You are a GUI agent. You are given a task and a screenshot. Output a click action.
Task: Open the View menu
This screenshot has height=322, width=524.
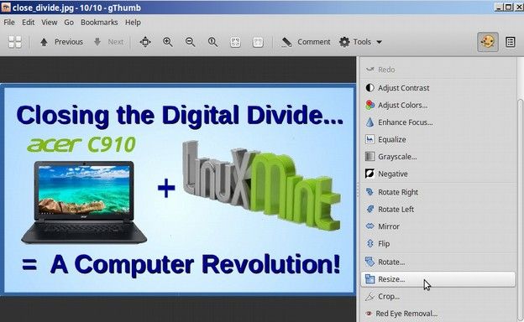[x=49, y=23]
